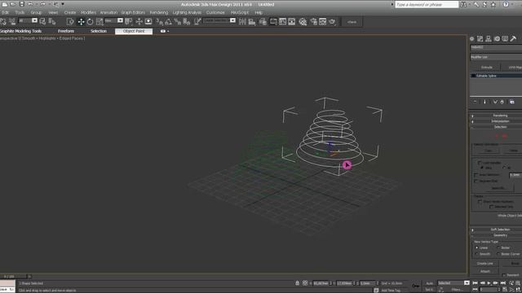Click the Attach button
This screenshot has width=522, height=293.
click(484, 271)
